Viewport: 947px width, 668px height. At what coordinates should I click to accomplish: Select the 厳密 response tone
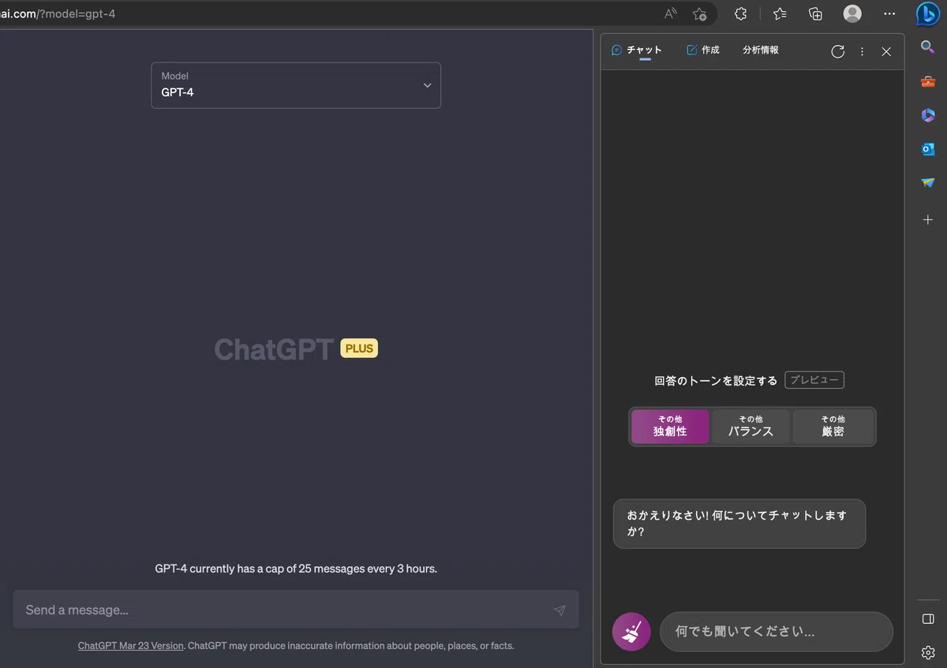833,427
